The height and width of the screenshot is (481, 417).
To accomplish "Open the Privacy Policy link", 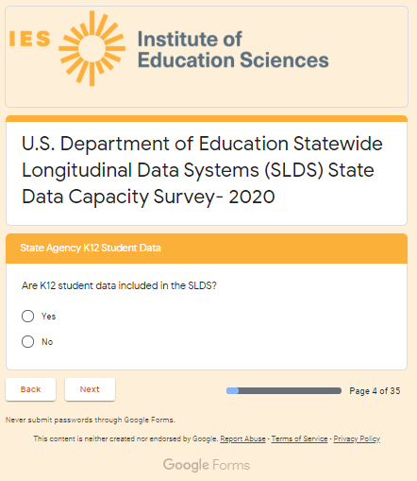I will (357, 438).
